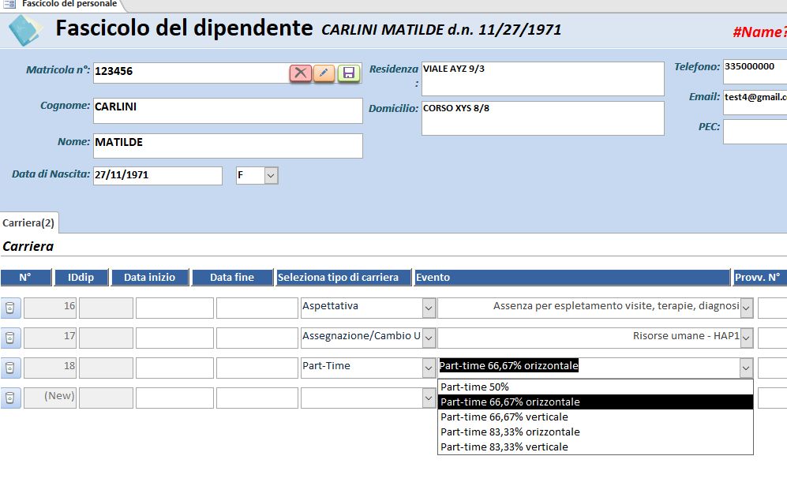Click the N° column header

pos(25,278)
